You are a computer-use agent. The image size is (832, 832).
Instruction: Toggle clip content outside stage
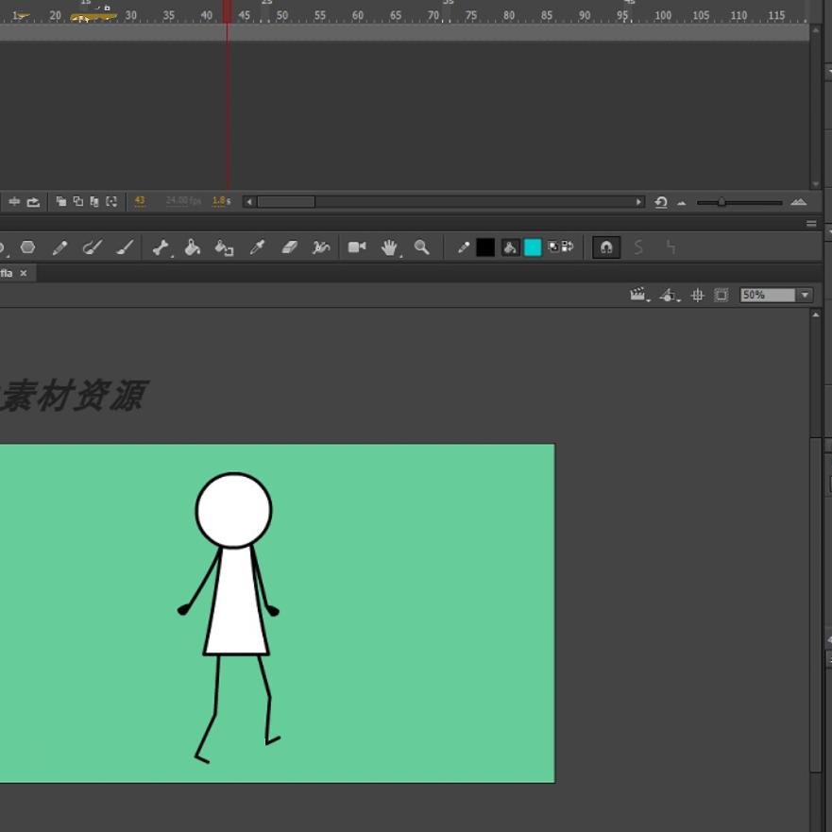pos(722,296)
